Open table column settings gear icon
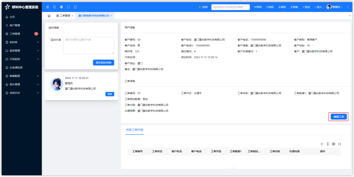This screenshot has width=354, height=177. tap(333, 144)
